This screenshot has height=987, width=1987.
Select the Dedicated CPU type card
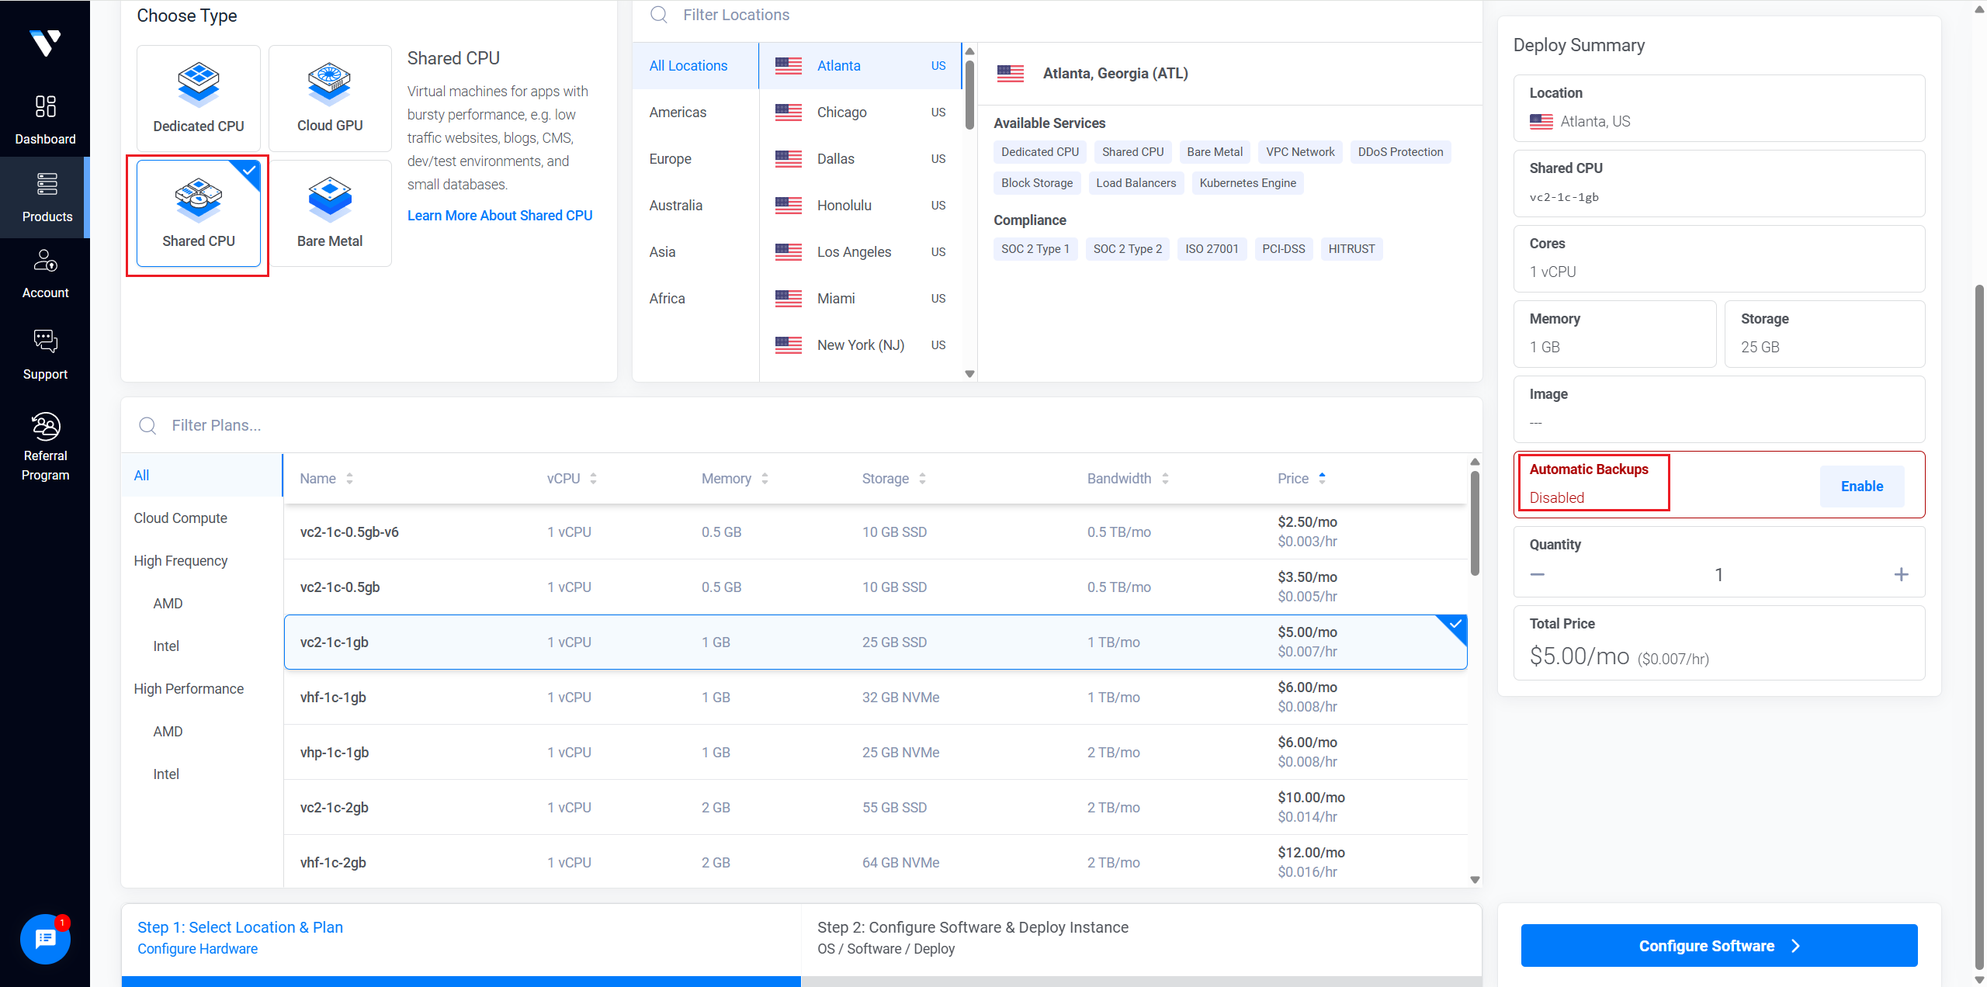coord(199,99)
